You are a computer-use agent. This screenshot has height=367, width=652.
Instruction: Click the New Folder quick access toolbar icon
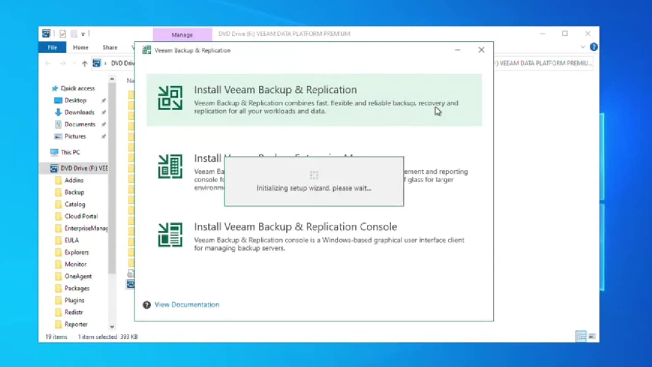click(74, 34)
